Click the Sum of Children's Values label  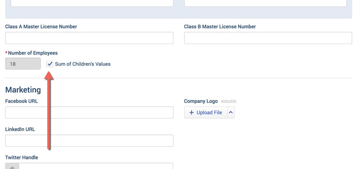[x=83, y=64]
